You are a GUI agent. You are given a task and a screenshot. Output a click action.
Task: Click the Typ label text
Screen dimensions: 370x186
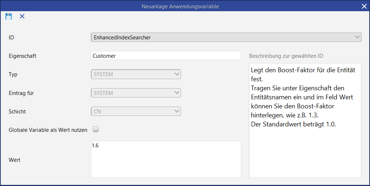point(13,74)
